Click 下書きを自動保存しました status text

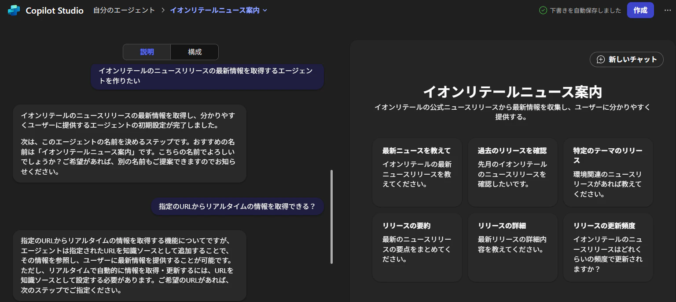tap(585, 11)
